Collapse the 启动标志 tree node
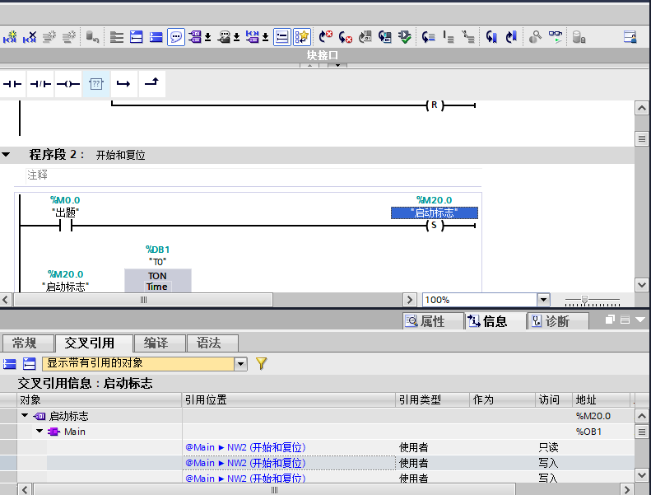 25,415
